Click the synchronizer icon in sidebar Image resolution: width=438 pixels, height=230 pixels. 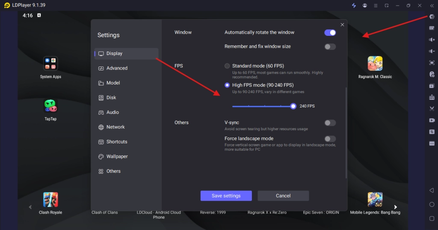pos(432,132)
